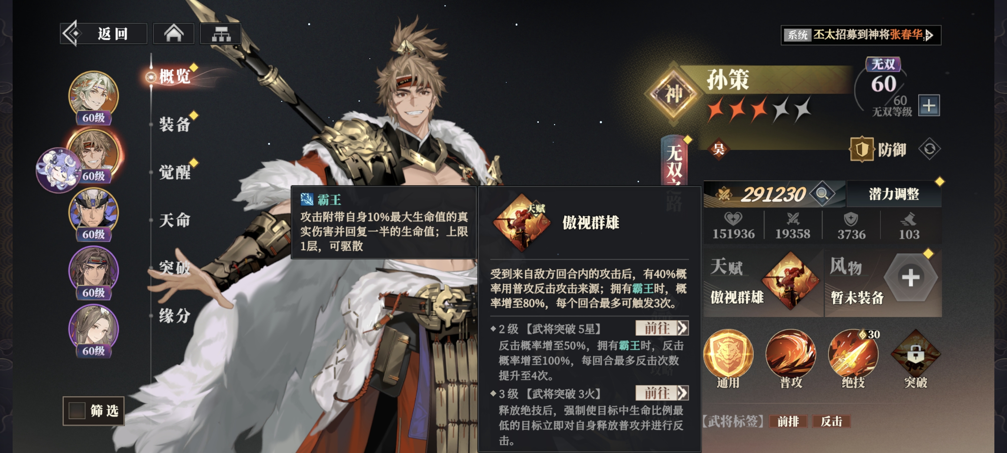Open the 装备 equipment tab

coord(175,124)
